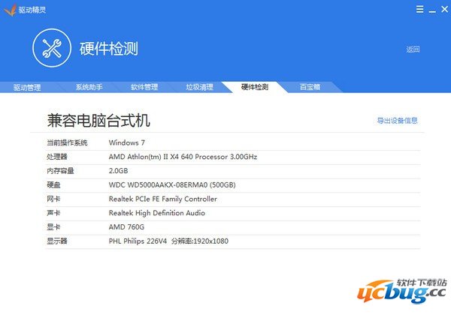This screenshot has width=451, height=315.
Task: Click the 驱动精灵 logo icon
Action: tap(10, 10)
